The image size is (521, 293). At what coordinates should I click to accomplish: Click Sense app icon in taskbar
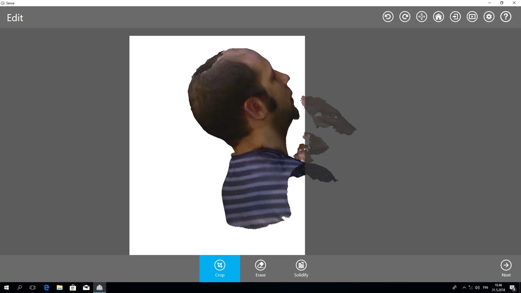click(x=99, y=288)
